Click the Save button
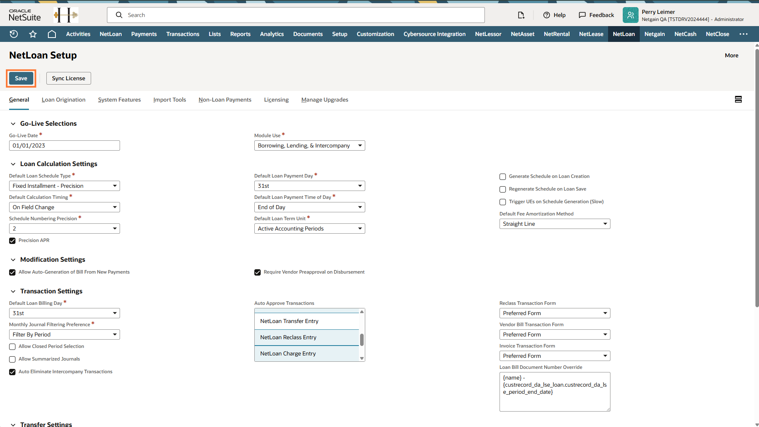 click(x=21, y=78)
